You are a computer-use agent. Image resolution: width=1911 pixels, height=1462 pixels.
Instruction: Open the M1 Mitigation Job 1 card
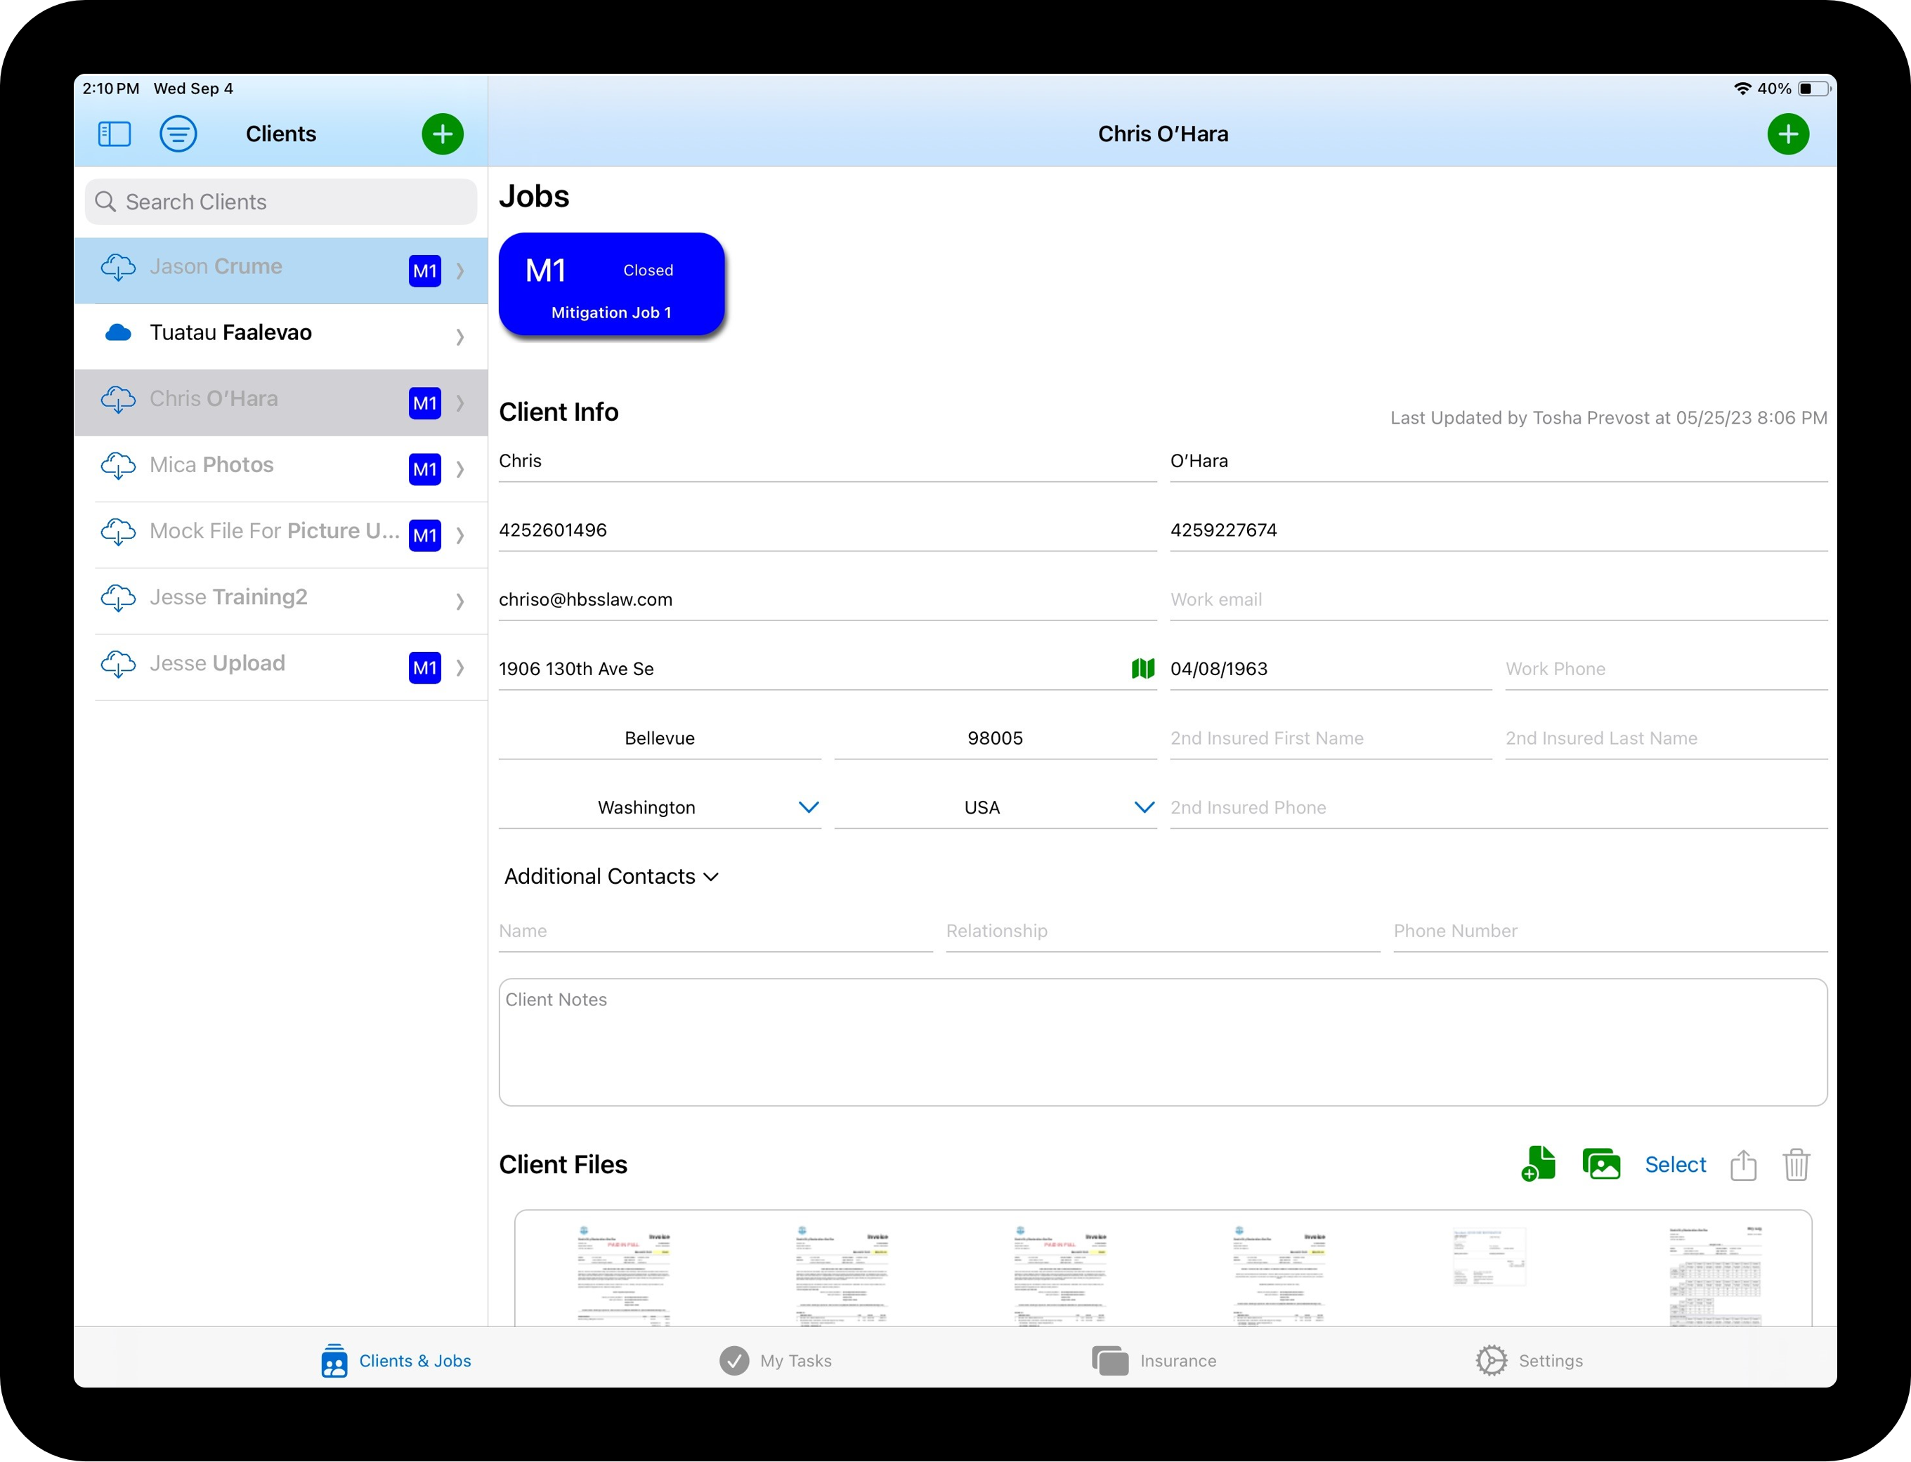[x=611, y=285]
